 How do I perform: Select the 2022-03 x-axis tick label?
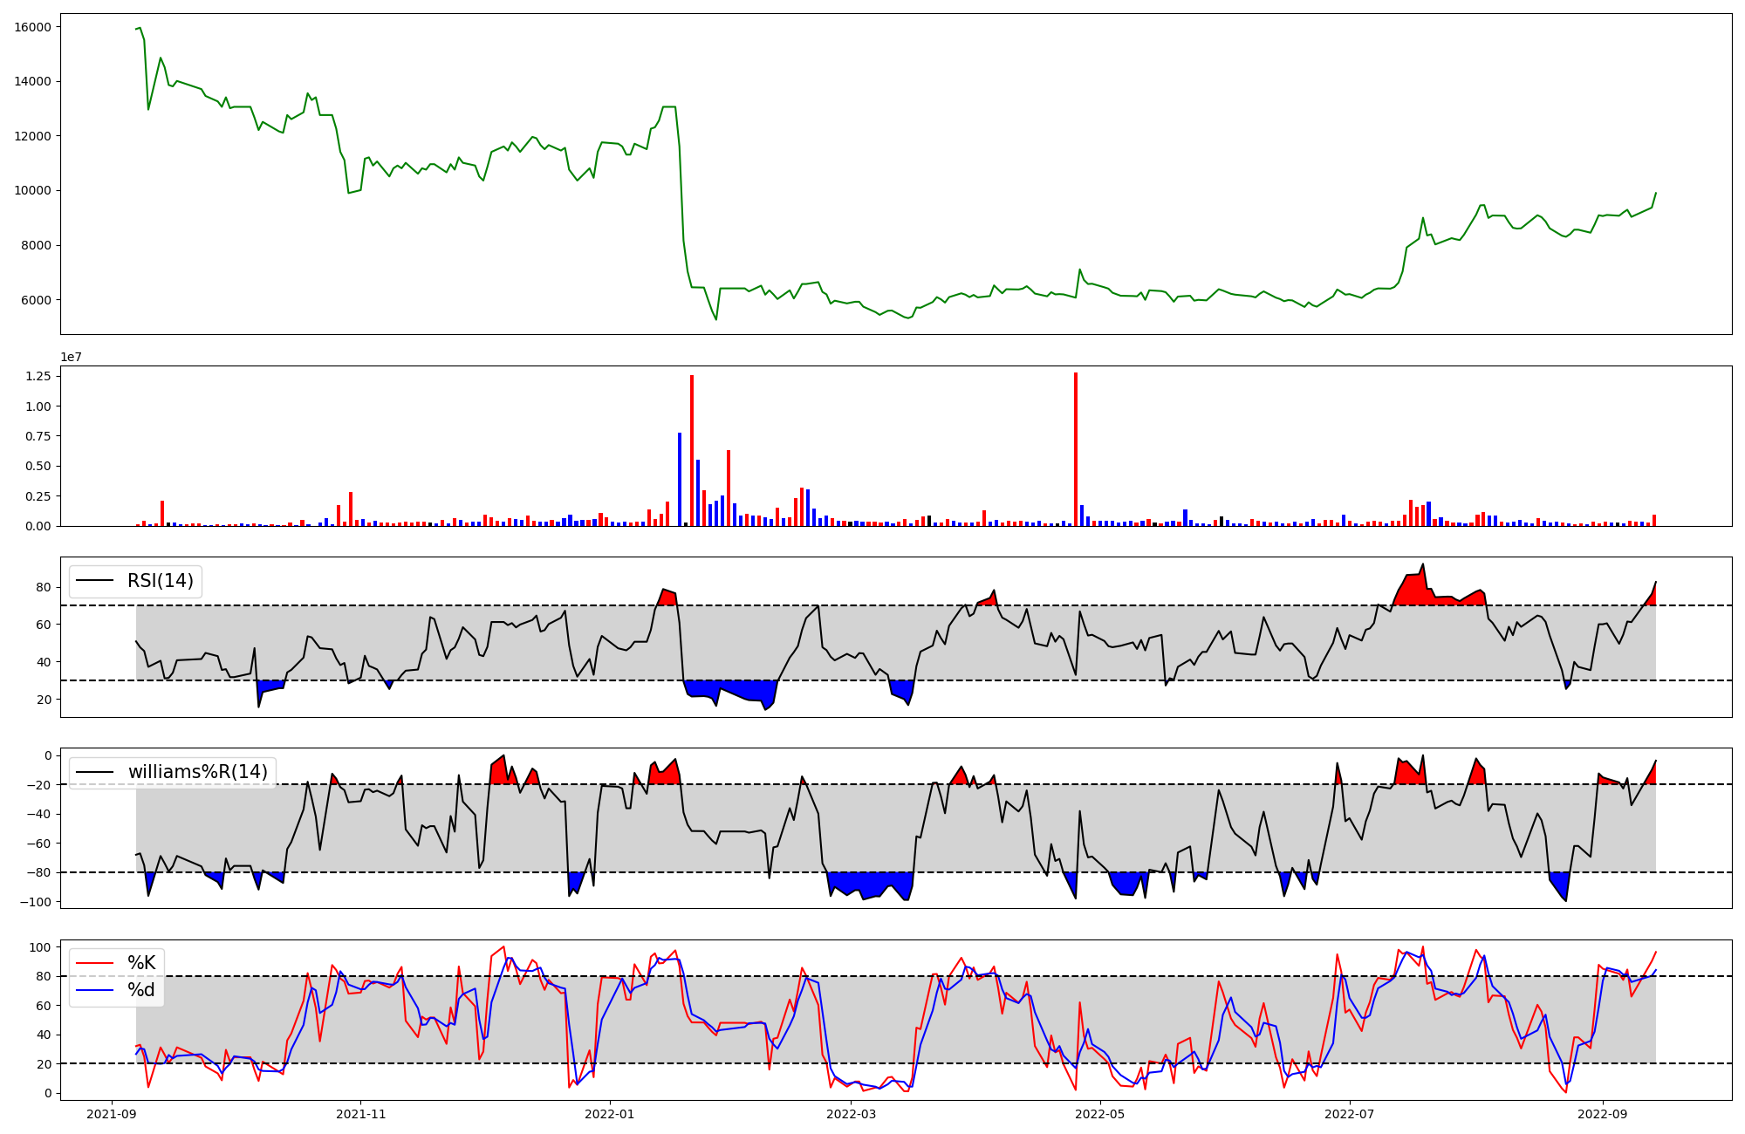coord(851,1114)
